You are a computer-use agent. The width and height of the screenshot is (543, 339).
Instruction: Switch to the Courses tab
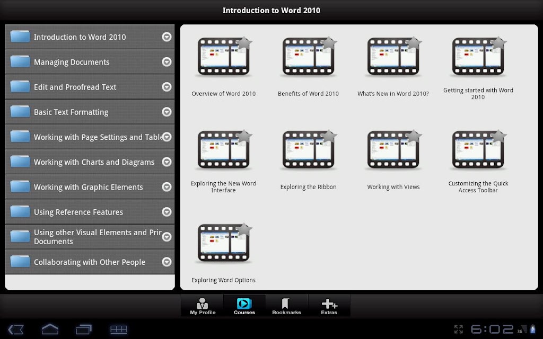tap(244, 306)
